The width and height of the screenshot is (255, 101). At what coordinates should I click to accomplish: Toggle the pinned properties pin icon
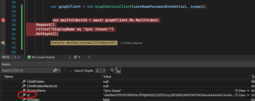click(112, 70)
